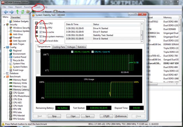Click the green Up arrow toolbar icon
The image size is (183, 127).
tap(17, 12)
